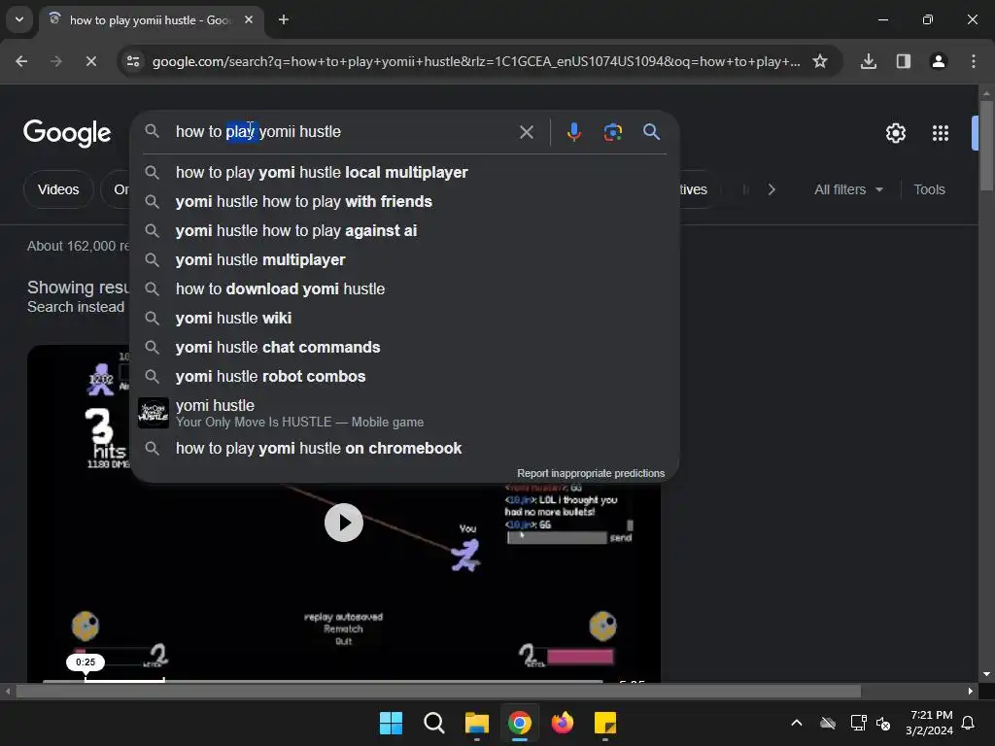The width and height of the screenshot is (995, 746).
Task: Choose suggestion how to play against ai
Action: pos(405,231)
